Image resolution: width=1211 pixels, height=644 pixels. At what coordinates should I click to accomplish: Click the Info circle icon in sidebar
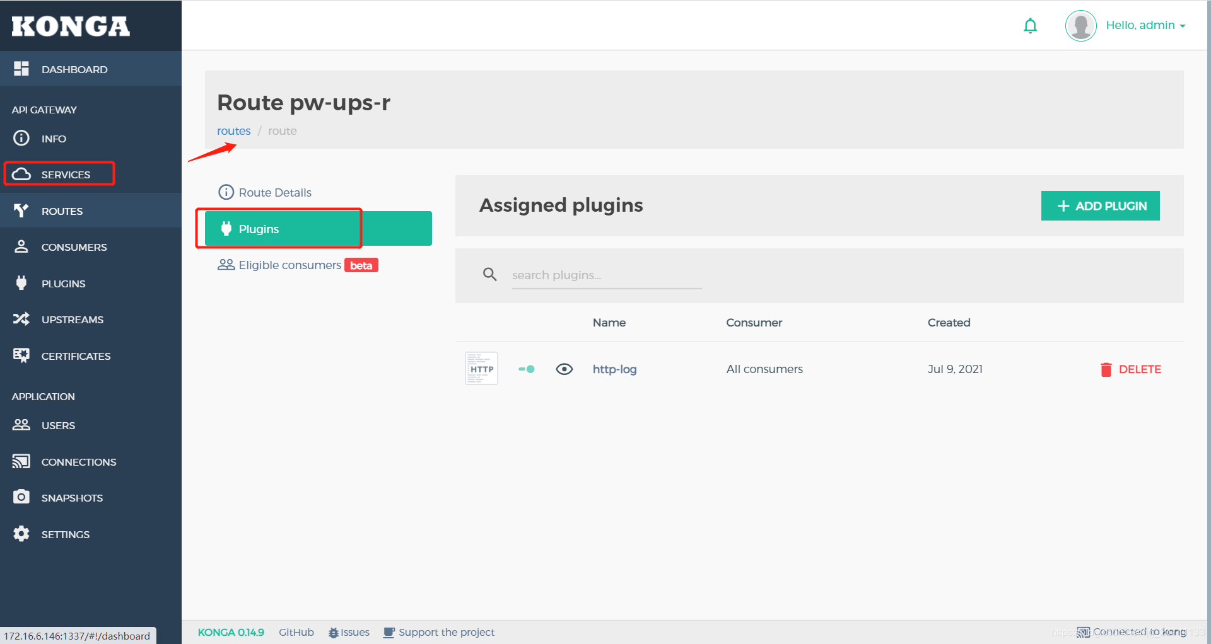pyautogui.click(x=21, y=138)
